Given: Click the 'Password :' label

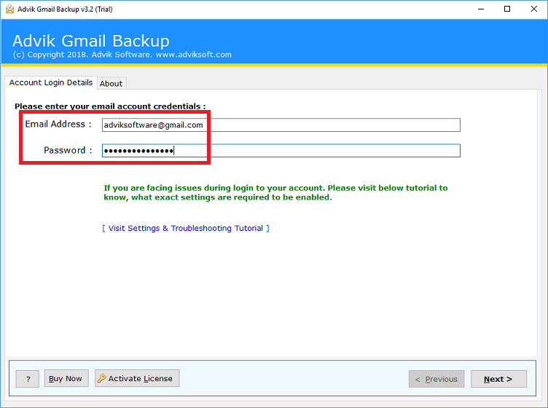Looking at the screenshot, I should 68,150.
